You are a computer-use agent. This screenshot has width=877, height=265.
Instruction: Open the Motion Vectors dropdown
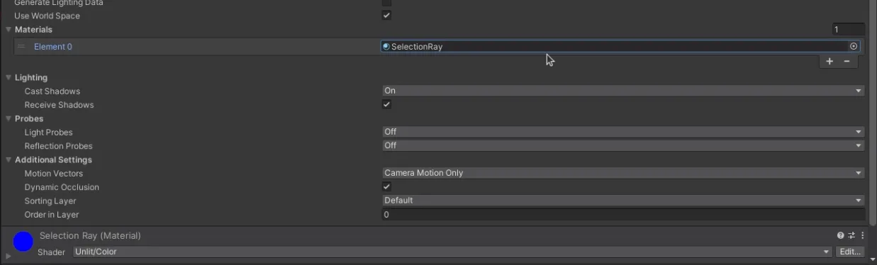623,173
